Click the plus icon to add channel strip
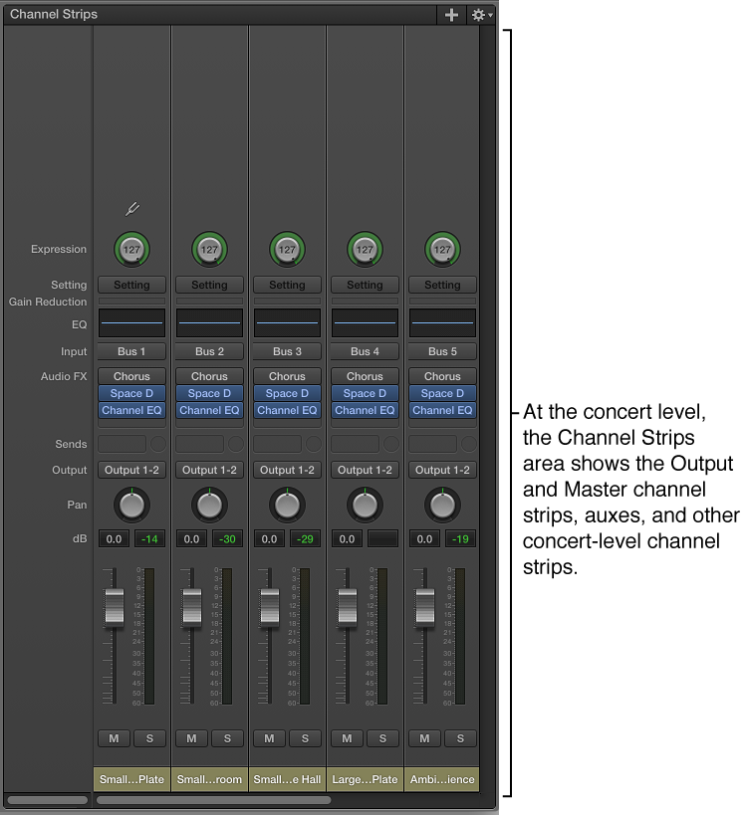747x816 pixels. (x=451, y=15)
